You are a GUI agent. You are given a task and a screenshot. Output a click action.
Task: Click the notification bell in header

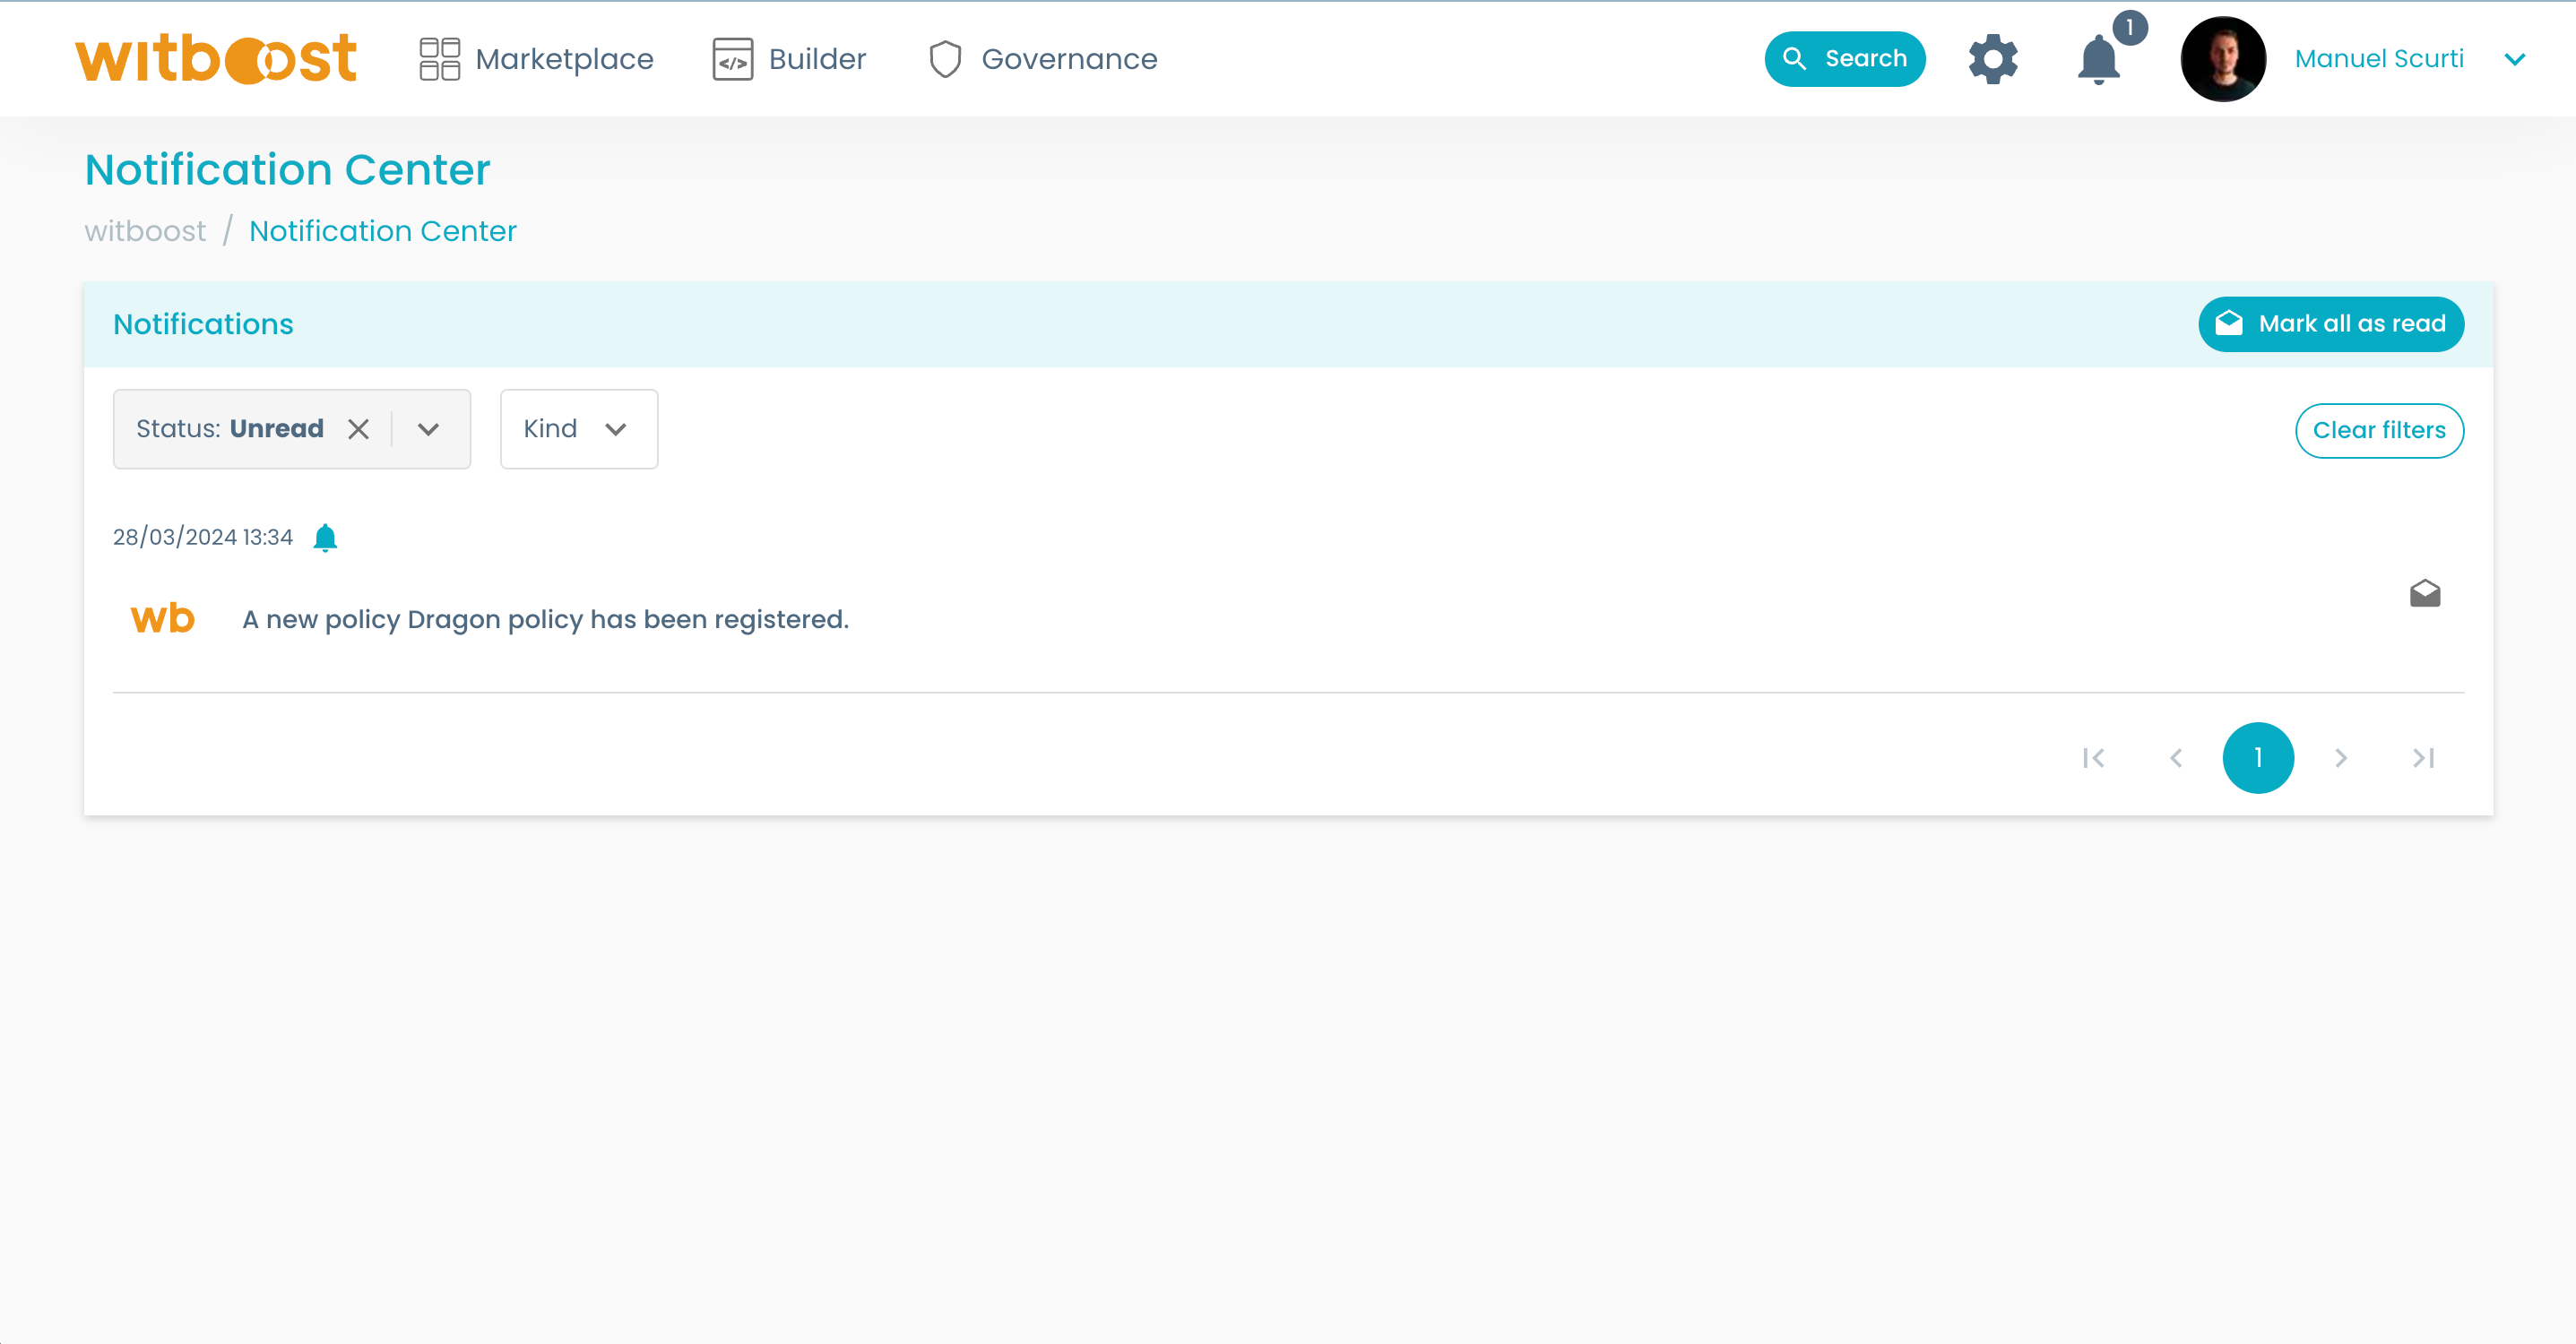pyautogui.click(x=2098, y=59)
